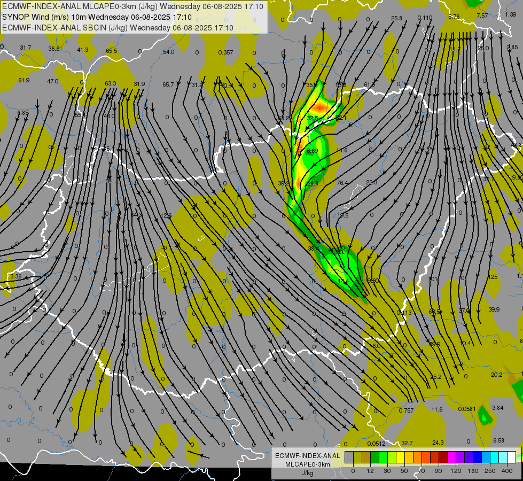Image resolution: width=523 pixels, height=481 pixels.
Task: Click the map value '24.3'
Action: click(x=438, y=443)
